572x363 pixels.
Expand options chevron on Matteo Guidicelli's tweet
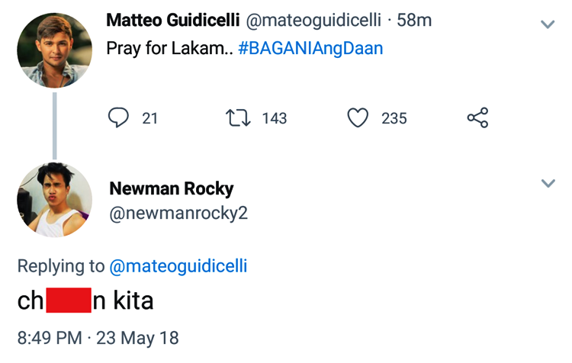pos(548,24)
